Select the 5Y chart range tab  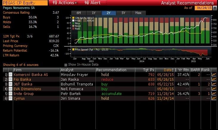[x=123, y=13]
